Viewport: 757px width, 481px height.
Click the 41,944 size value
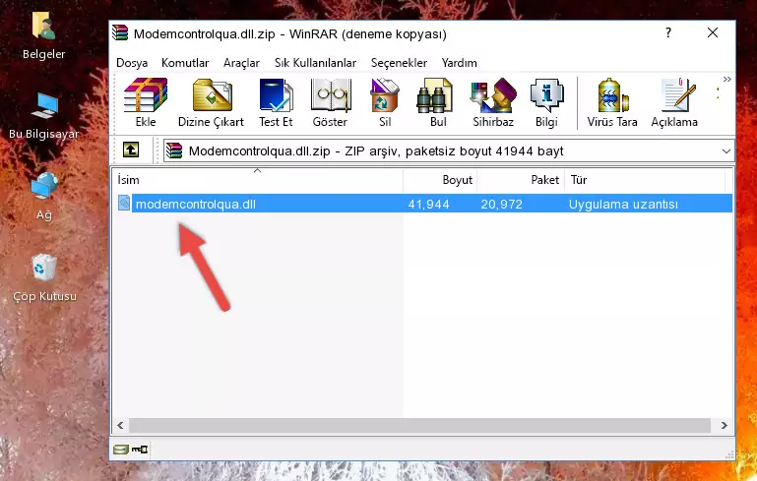click(x=428, y=204)
